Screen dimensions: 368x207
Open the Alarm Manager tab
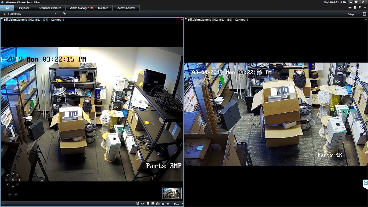[79, 8]
